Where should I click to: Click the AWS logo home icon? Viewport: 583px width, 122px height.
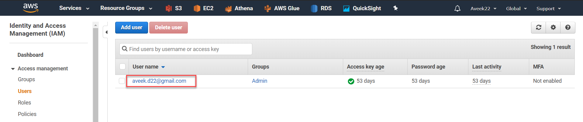click(31, 8)
